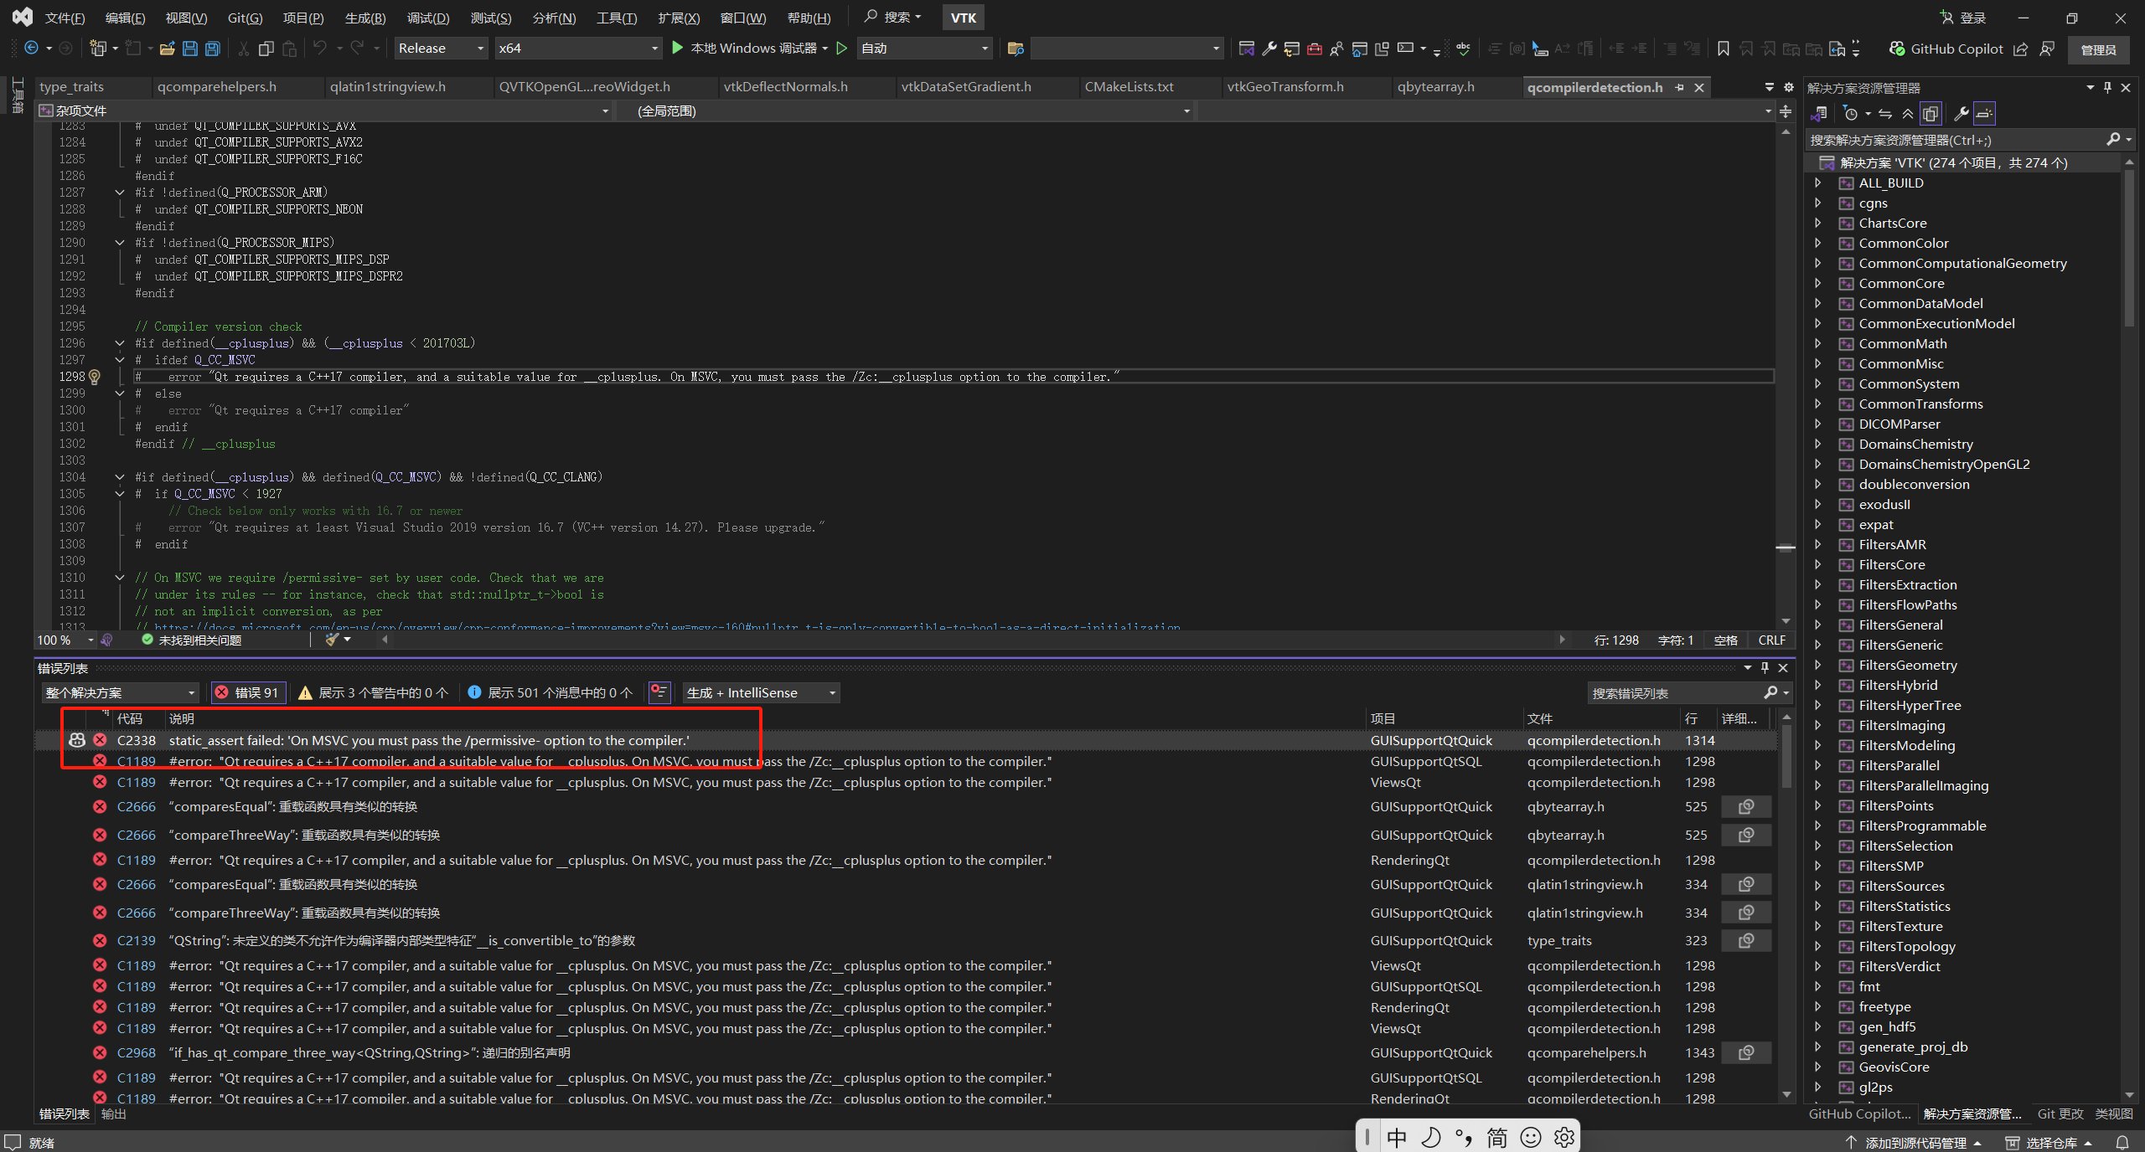Select the Save All toolbar icon
The width and height of the screenshot is (2145, 1152).
tap(213, 49)
